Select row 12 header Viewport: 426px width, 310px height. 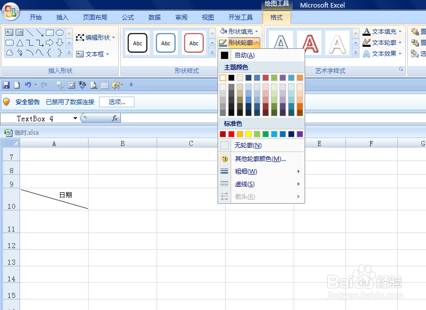pos(11,242)
